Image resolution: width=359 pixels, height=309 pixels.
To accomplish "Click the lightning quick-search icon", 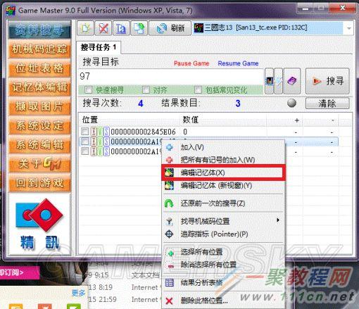I will click(x=279, y=81).
